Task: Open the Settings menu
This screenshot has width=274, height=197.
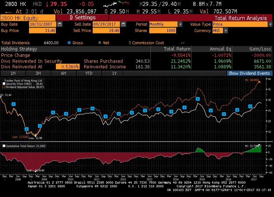Action: point(83,17)
